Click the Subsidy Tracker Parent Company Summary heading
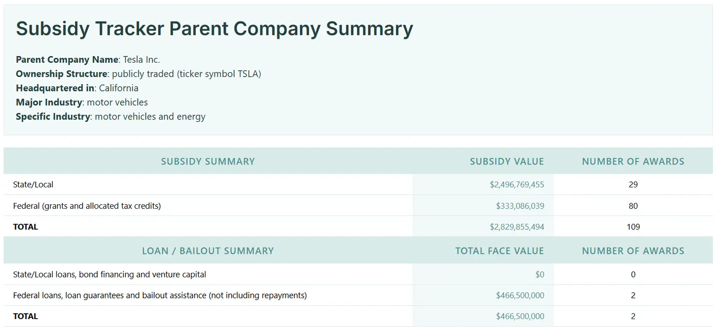This screenshot has height=328, width=716. 214,29
